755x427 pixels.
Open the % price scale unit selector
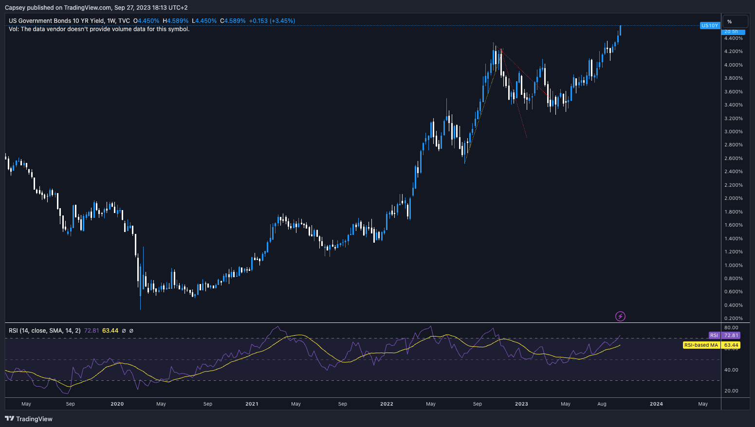coord(735,21)
